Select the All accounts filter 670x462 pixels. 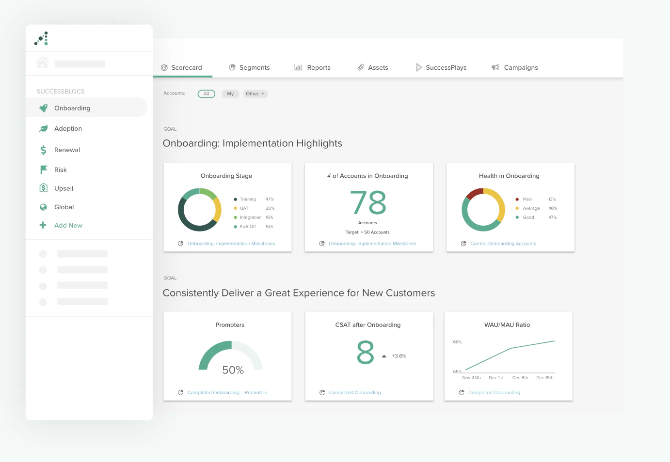coord(206,94)
